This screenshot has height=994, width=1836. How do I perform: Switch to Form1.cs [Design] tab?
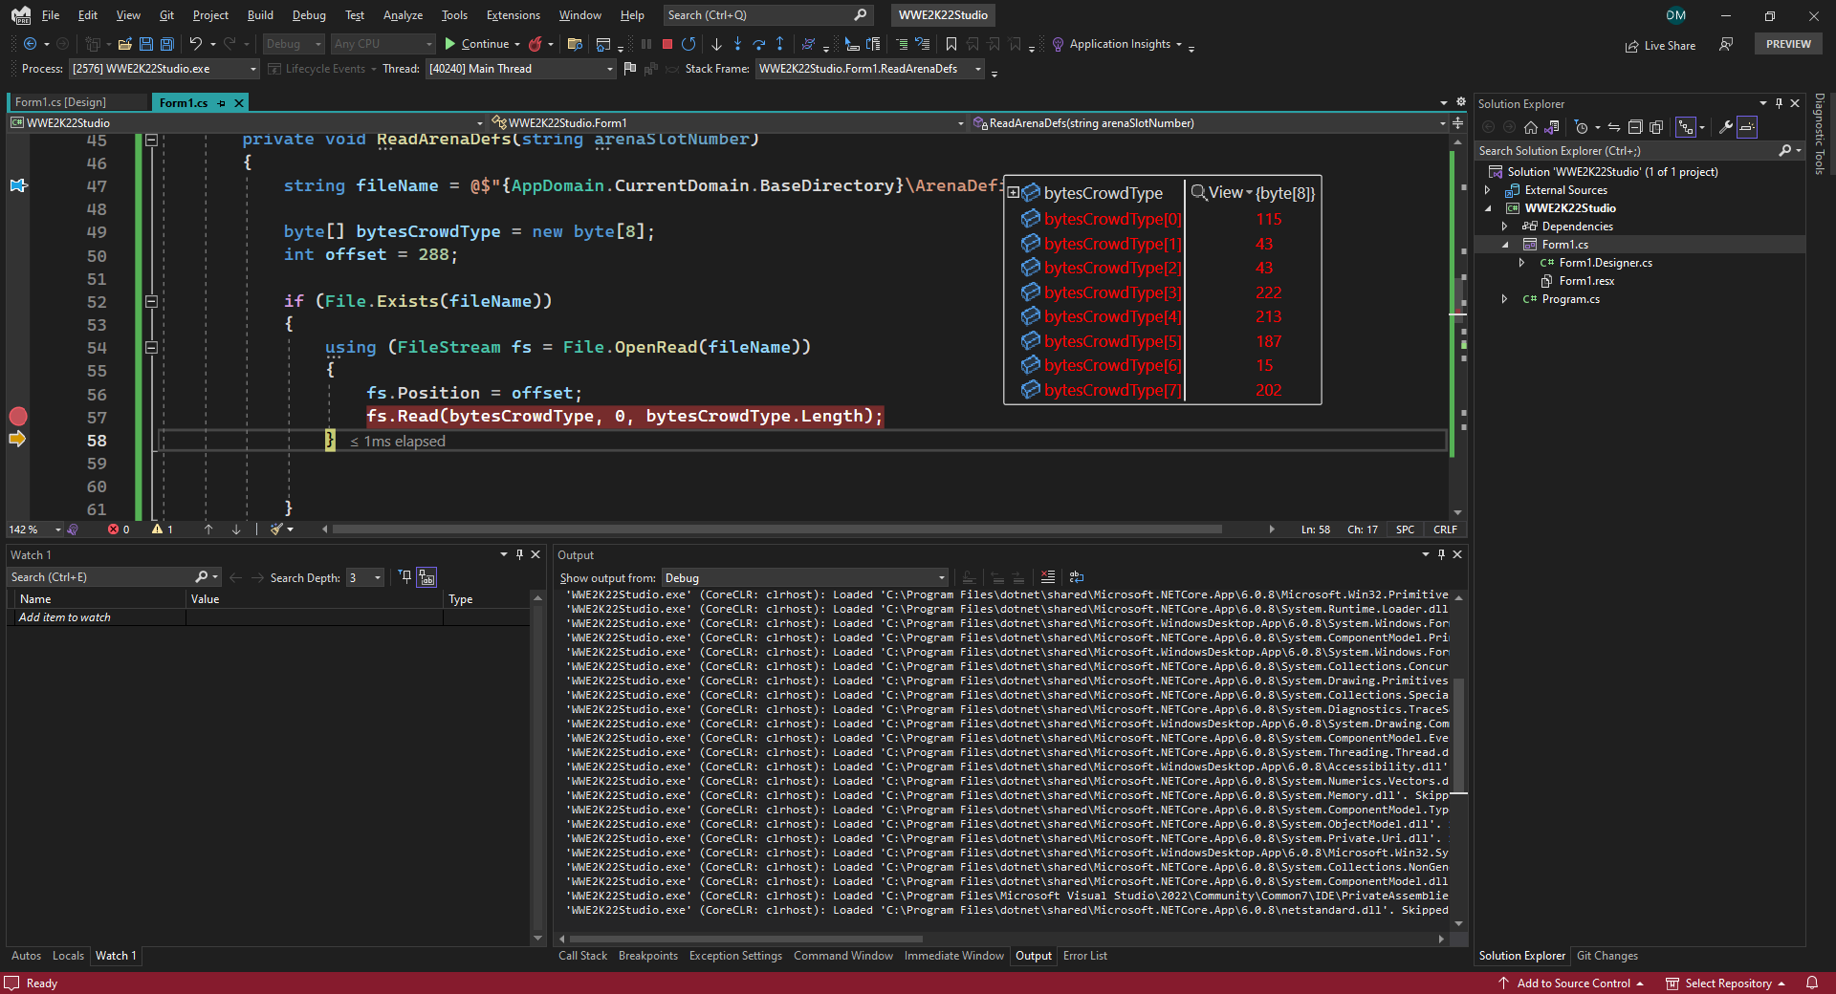60,102
